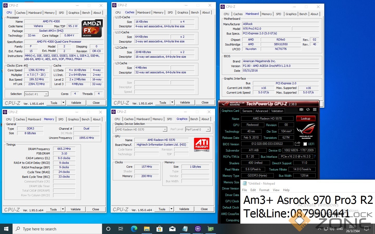Open the GPU-Z hamburger menu
Viewport: 375px width, 234px height.
coord(315,110)
